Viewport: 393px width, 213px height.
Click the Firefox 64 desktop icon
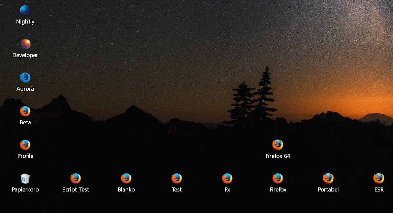click(278, 145)
